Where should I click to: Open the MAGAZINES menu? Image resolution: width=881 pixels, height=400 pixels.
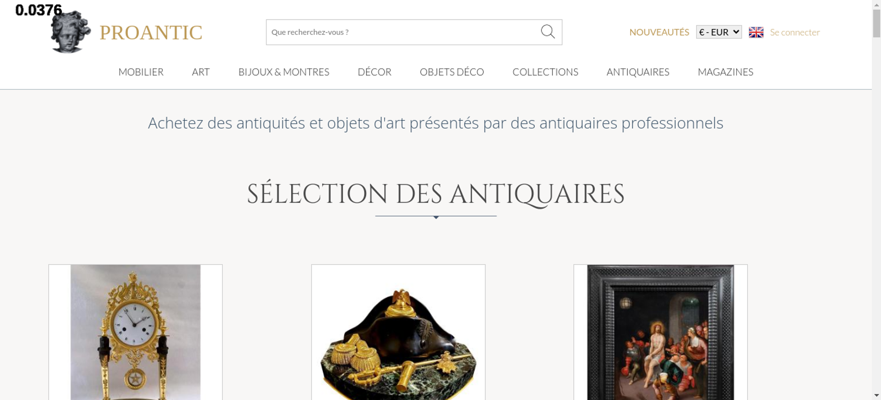tap(726, 72)
